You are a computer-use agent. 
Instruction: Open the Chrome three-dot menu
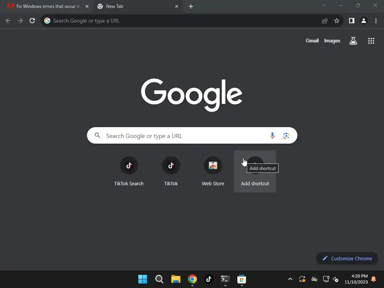pyautogui.click(x=376, y=21)
